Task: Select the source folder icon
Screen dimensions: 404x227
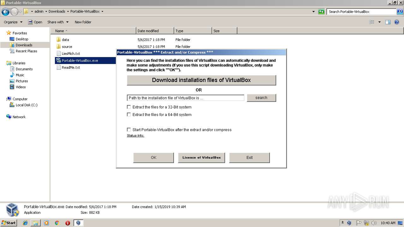Action: [58, 47]
